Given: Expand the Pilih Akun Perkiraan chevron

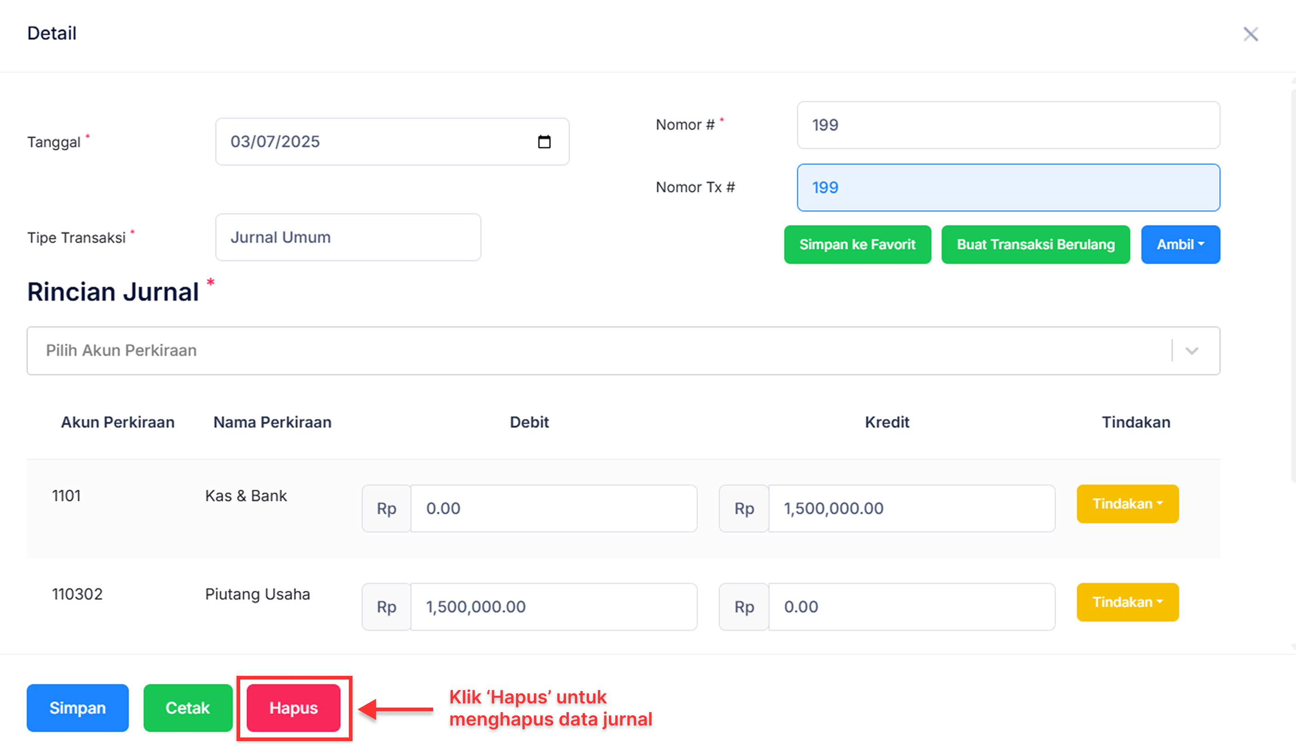Looking at the screenshot, I should click(1192, 351).
